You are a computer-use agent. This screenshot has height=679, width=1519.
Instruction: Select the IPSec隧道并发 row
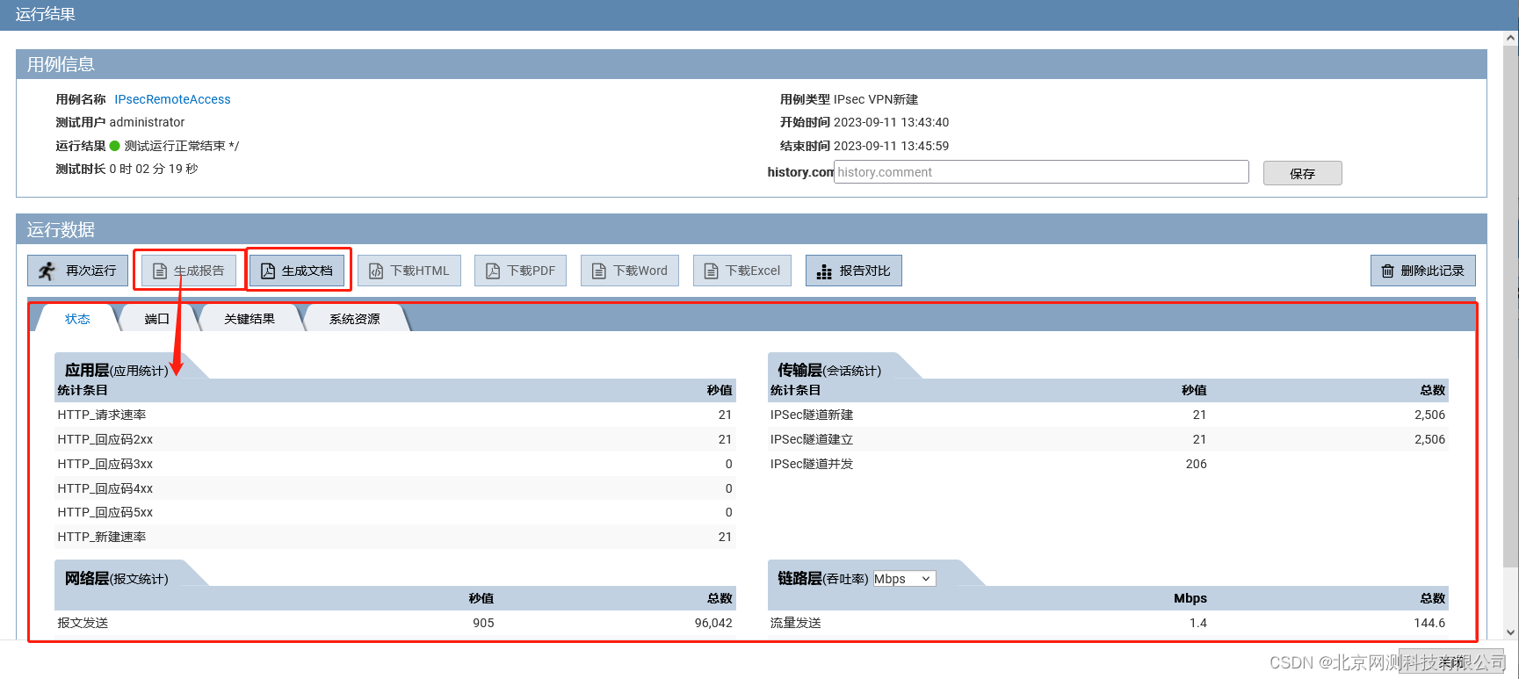pos(1108,464)
